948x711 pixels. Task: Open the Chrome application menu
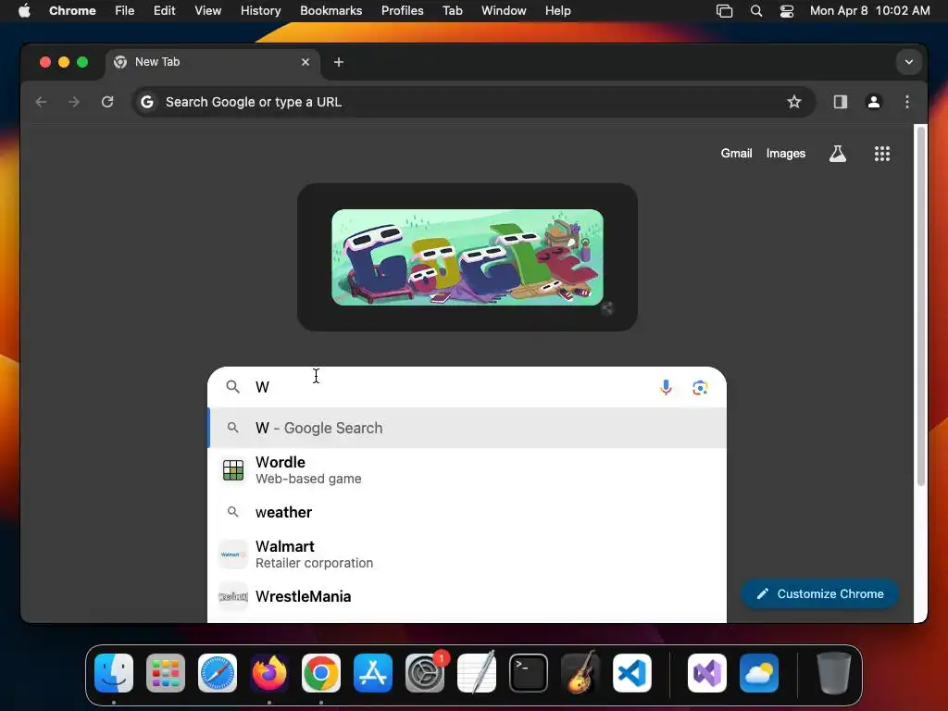[72, 11]
